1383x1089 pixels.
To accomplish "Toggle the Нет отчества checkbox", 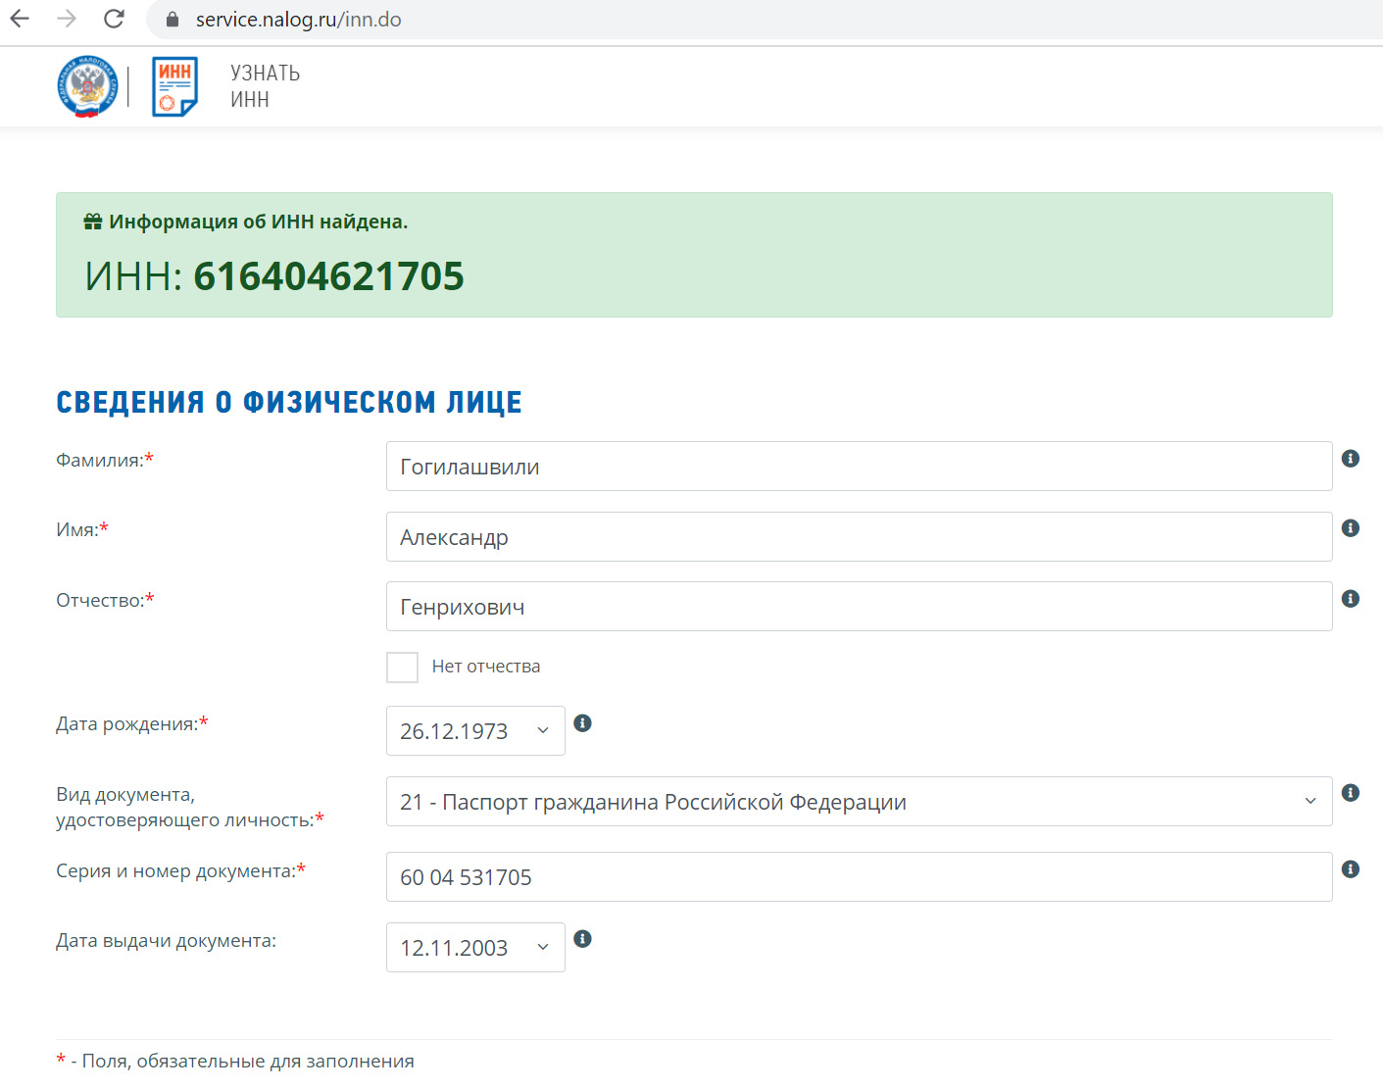I will pos(402,667).
